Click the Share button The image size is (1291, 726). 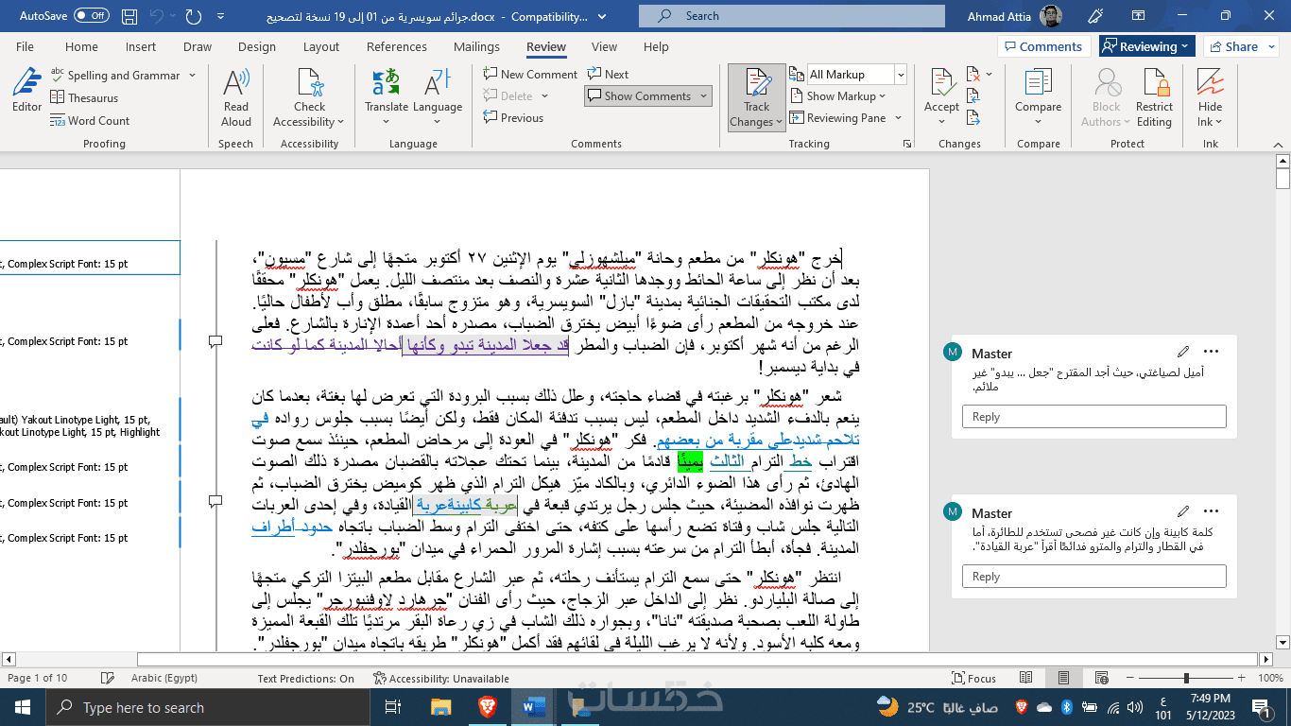coord(1233,46)
